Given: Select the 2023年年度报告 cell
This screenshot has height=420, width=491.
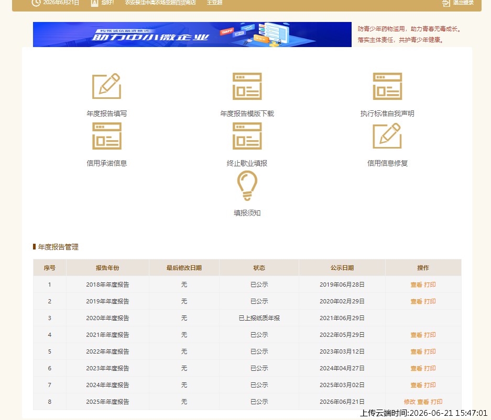Looking at the screenshot, I should 107,368.
